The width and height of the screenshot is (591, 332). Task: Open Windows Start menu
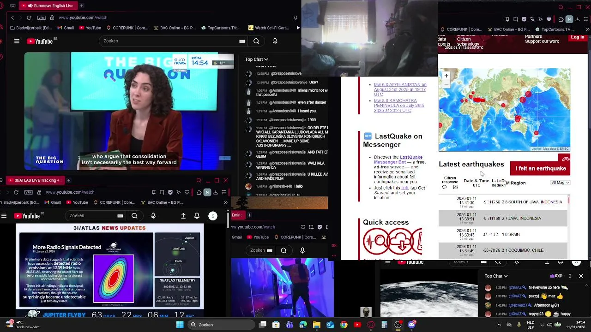tap(180, 325)
